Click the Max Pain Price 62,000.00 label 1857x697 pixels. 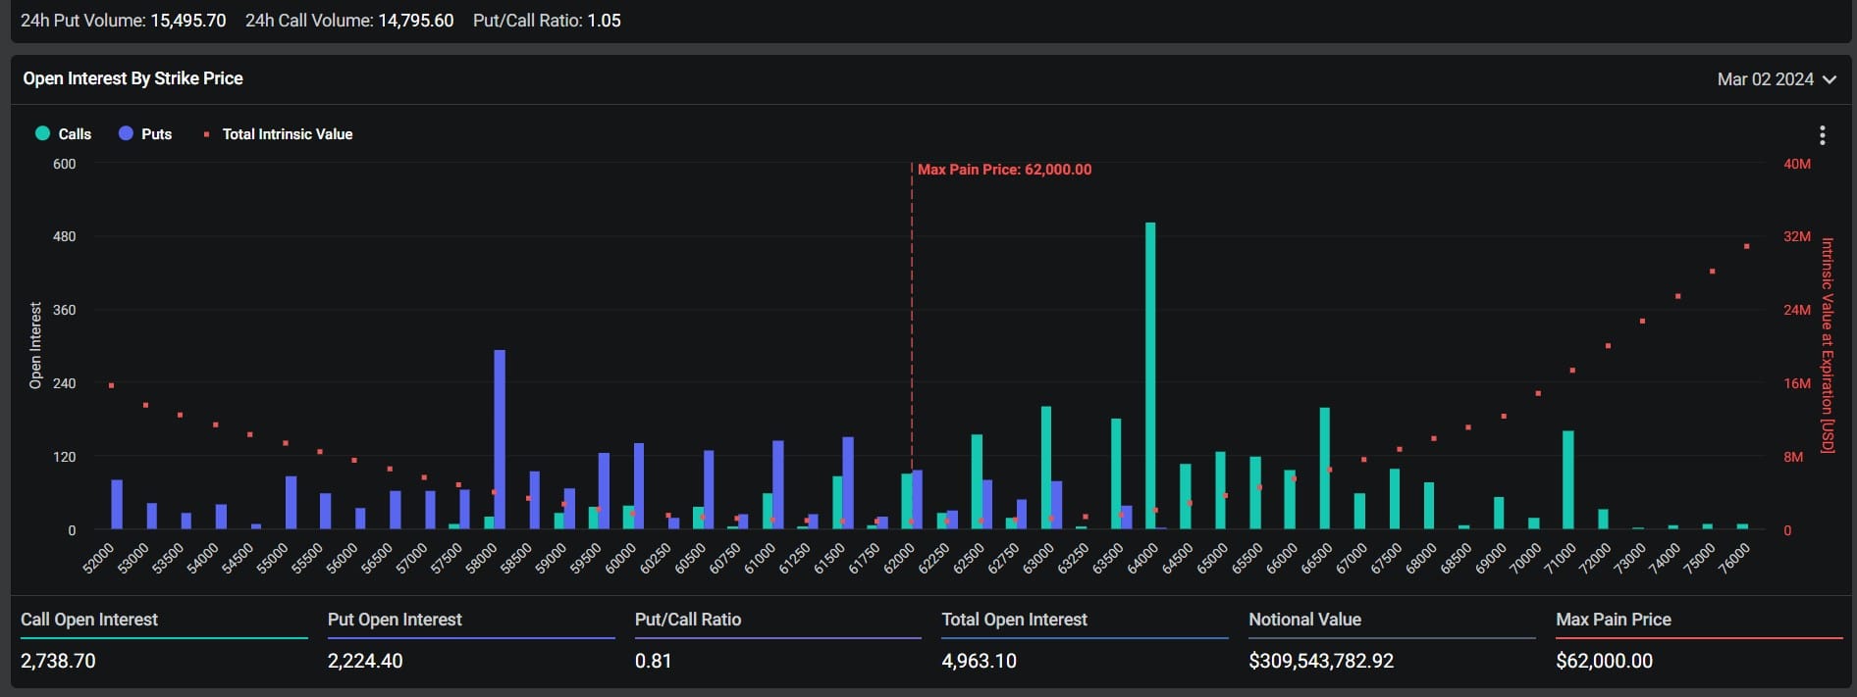click(x=1004, y=170)
